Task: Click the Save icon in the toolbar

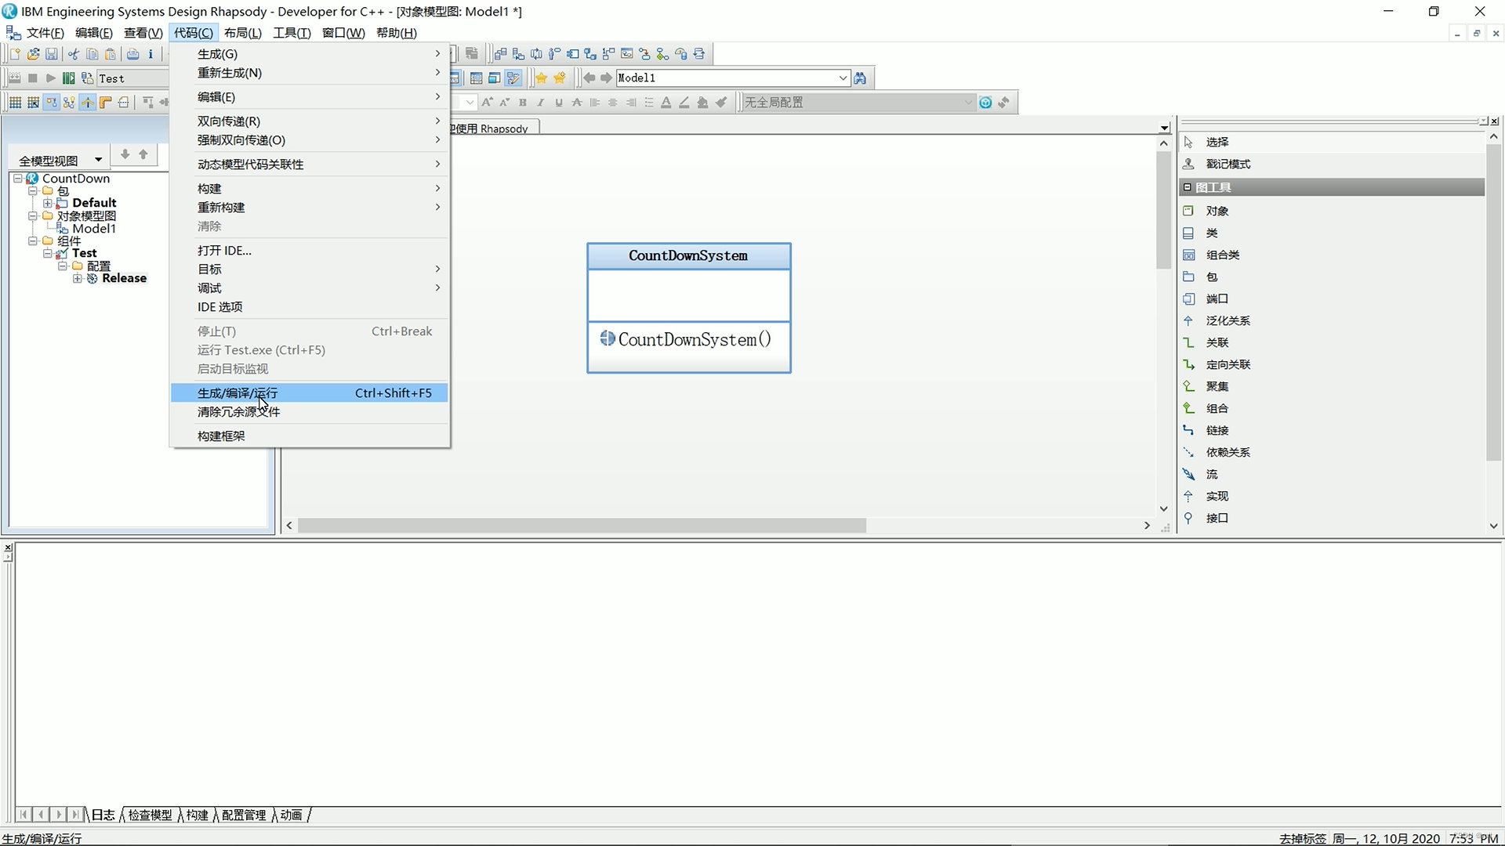Action: (52, 54)
